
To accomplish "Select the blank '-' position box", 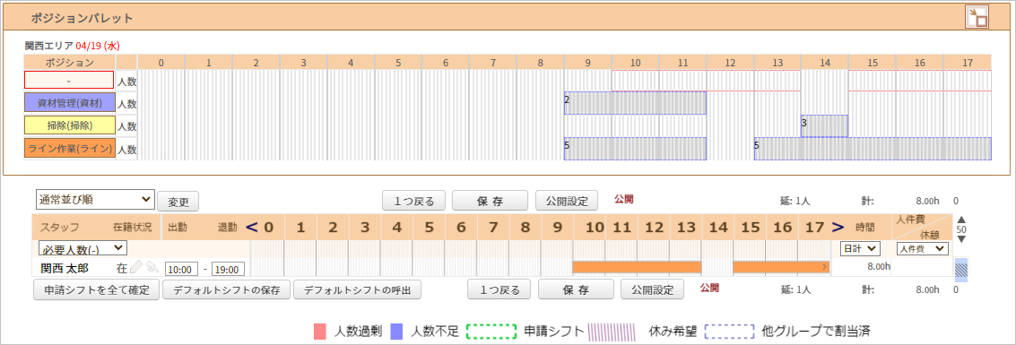I will point(69,81).
